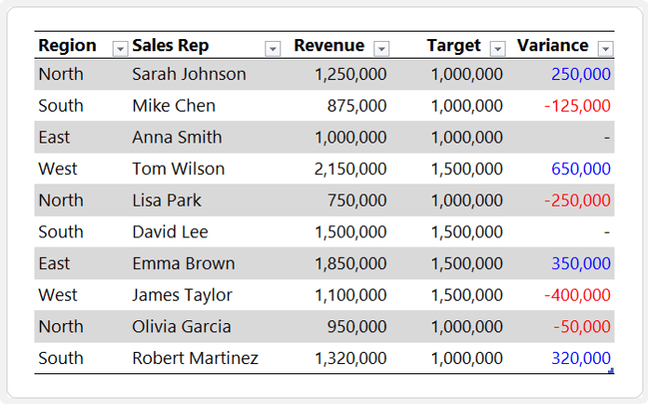Open the Target column filter dropdown

coord(497,49)
